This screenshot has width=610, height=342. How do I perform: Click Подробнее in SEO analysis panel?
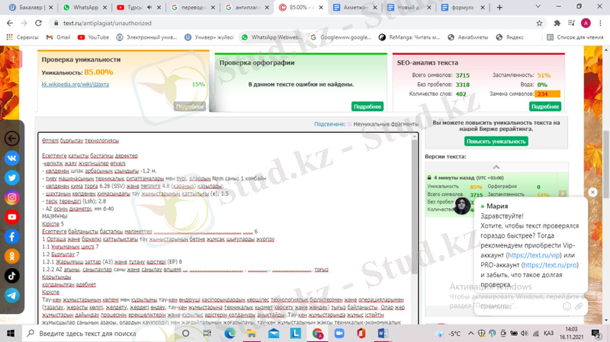click(545, 107)
